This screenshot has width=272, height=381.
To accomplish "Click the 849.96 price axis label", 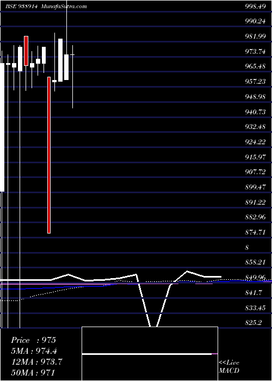I will point(255,278).
